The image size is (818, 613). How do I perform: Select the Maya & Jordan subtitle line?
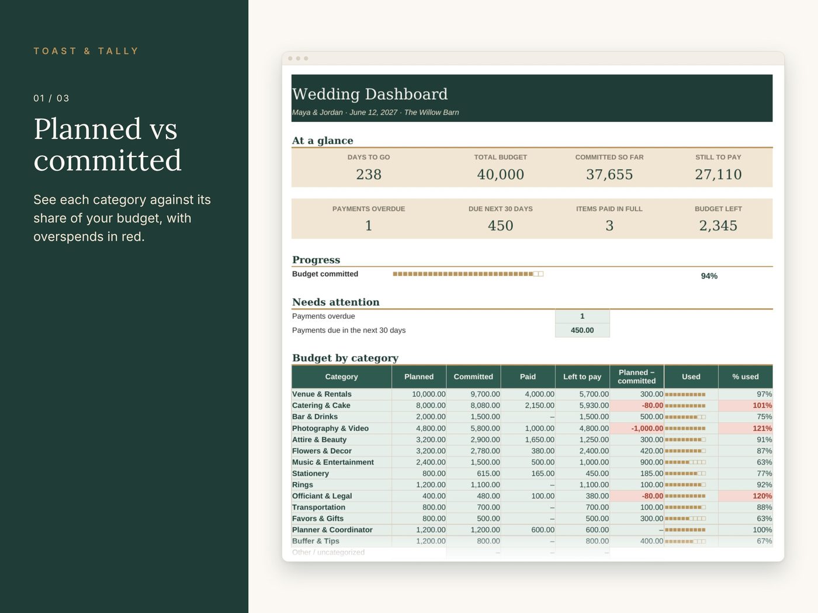point(376,112)
